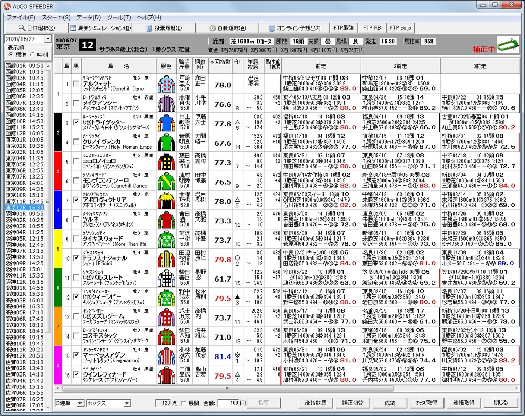Uncheck the checkbox for horse 3 トライゲッター
The image size is (525, 416).
77,123
